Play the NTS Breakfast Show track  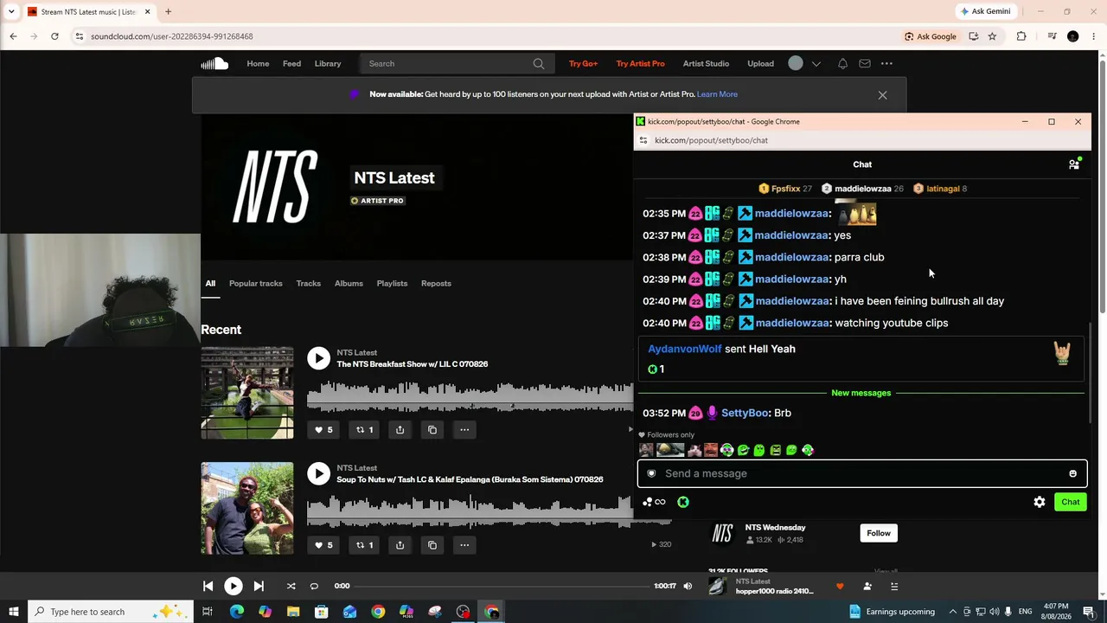coord(319,358)
